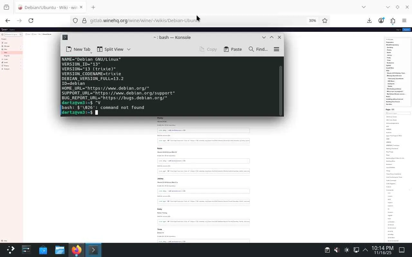Switch to Firefox via taskbar icon

pos(77,250)
